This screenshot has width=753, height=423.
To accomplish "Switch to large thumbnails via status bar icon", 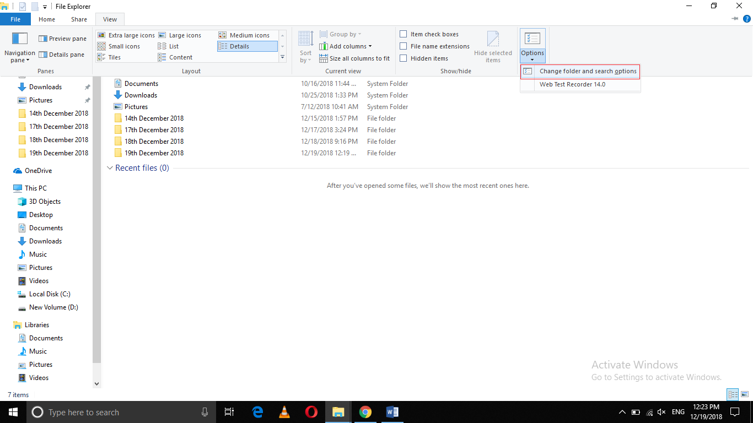I will click(x=745, y=394).
